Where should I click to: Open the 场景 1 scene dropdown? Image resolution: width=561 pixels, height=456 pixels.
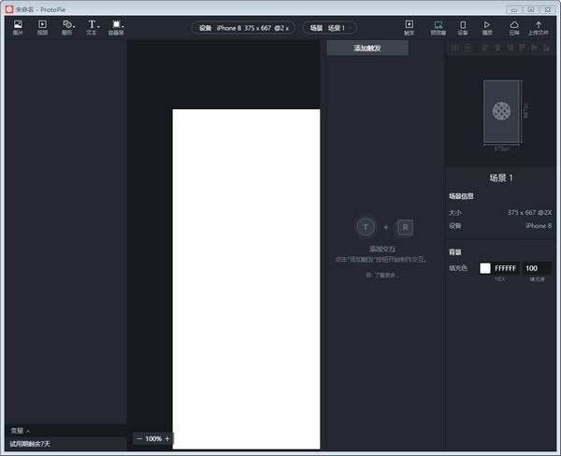pos(329,28)
